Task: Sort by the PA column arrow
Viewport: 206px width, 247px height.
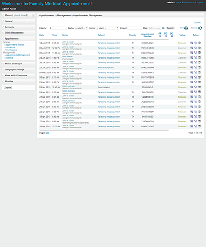Action: [x=160, y=36]
